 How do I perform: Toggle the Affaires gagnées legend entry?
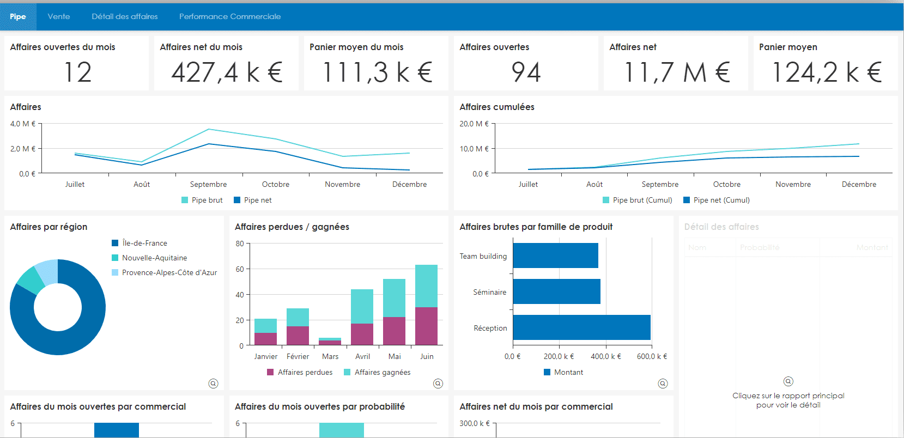pyautogui.click(x=377, y=372)
